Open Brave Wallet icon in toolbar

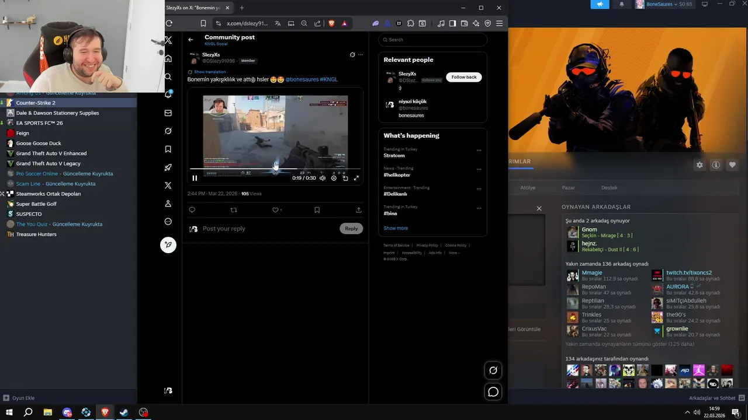pos(465,23)
